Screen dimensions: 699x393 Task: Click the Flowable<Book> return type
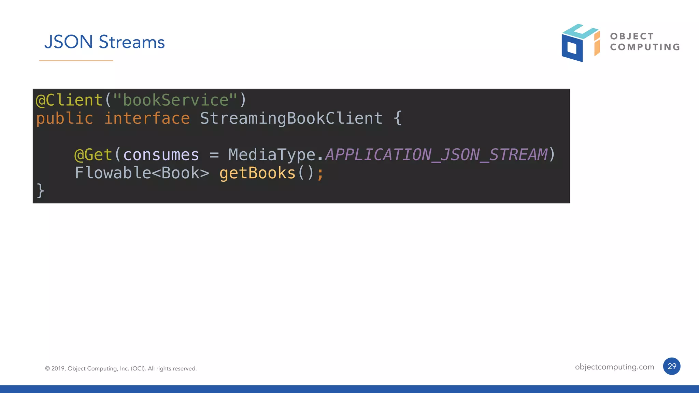point(142,173)
